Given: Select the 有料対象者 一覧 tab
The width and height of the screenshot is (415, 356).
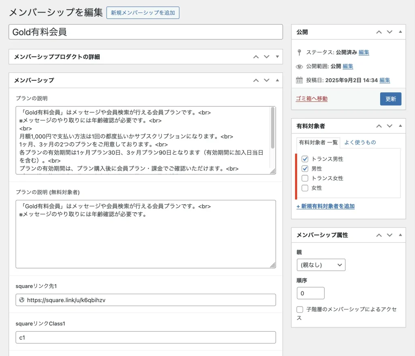Looking at the screenshot, I should click(318, 142).
